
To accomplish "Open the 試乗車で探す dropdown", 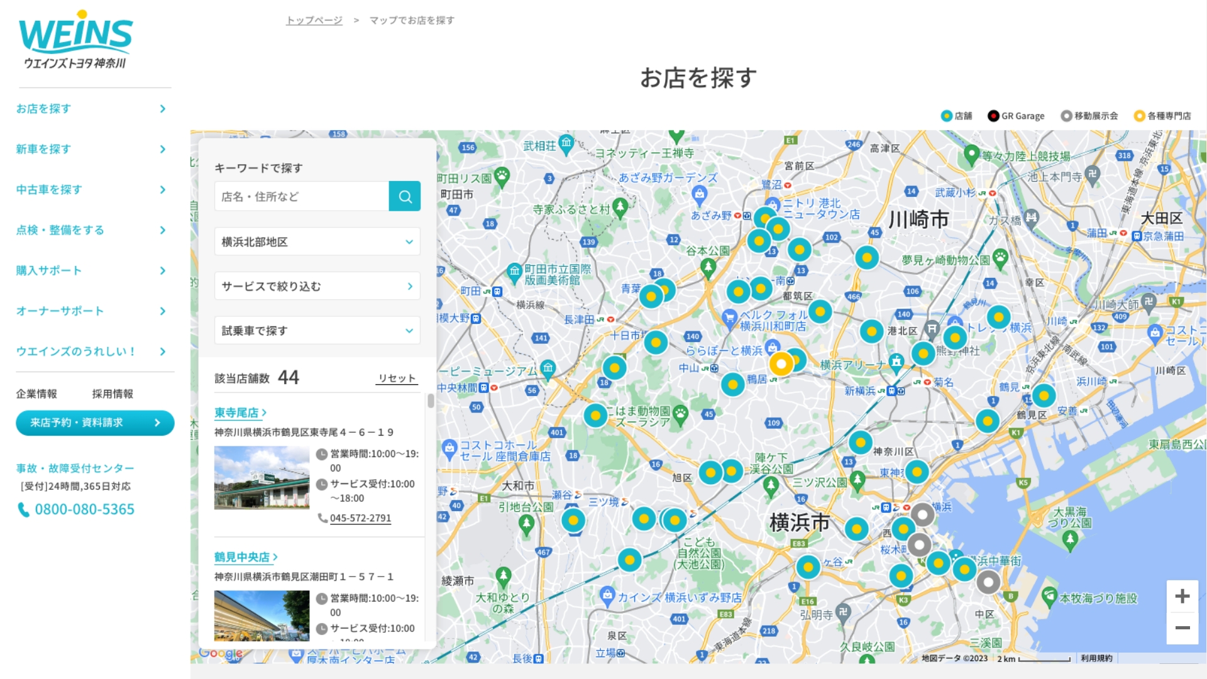I will click(317, 331).
